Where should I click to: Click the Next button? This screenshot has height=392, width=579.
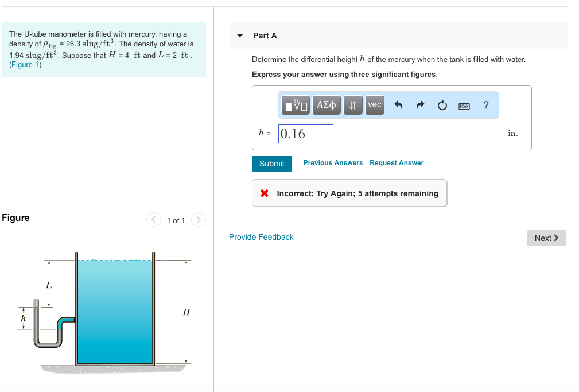pos(546,238)
